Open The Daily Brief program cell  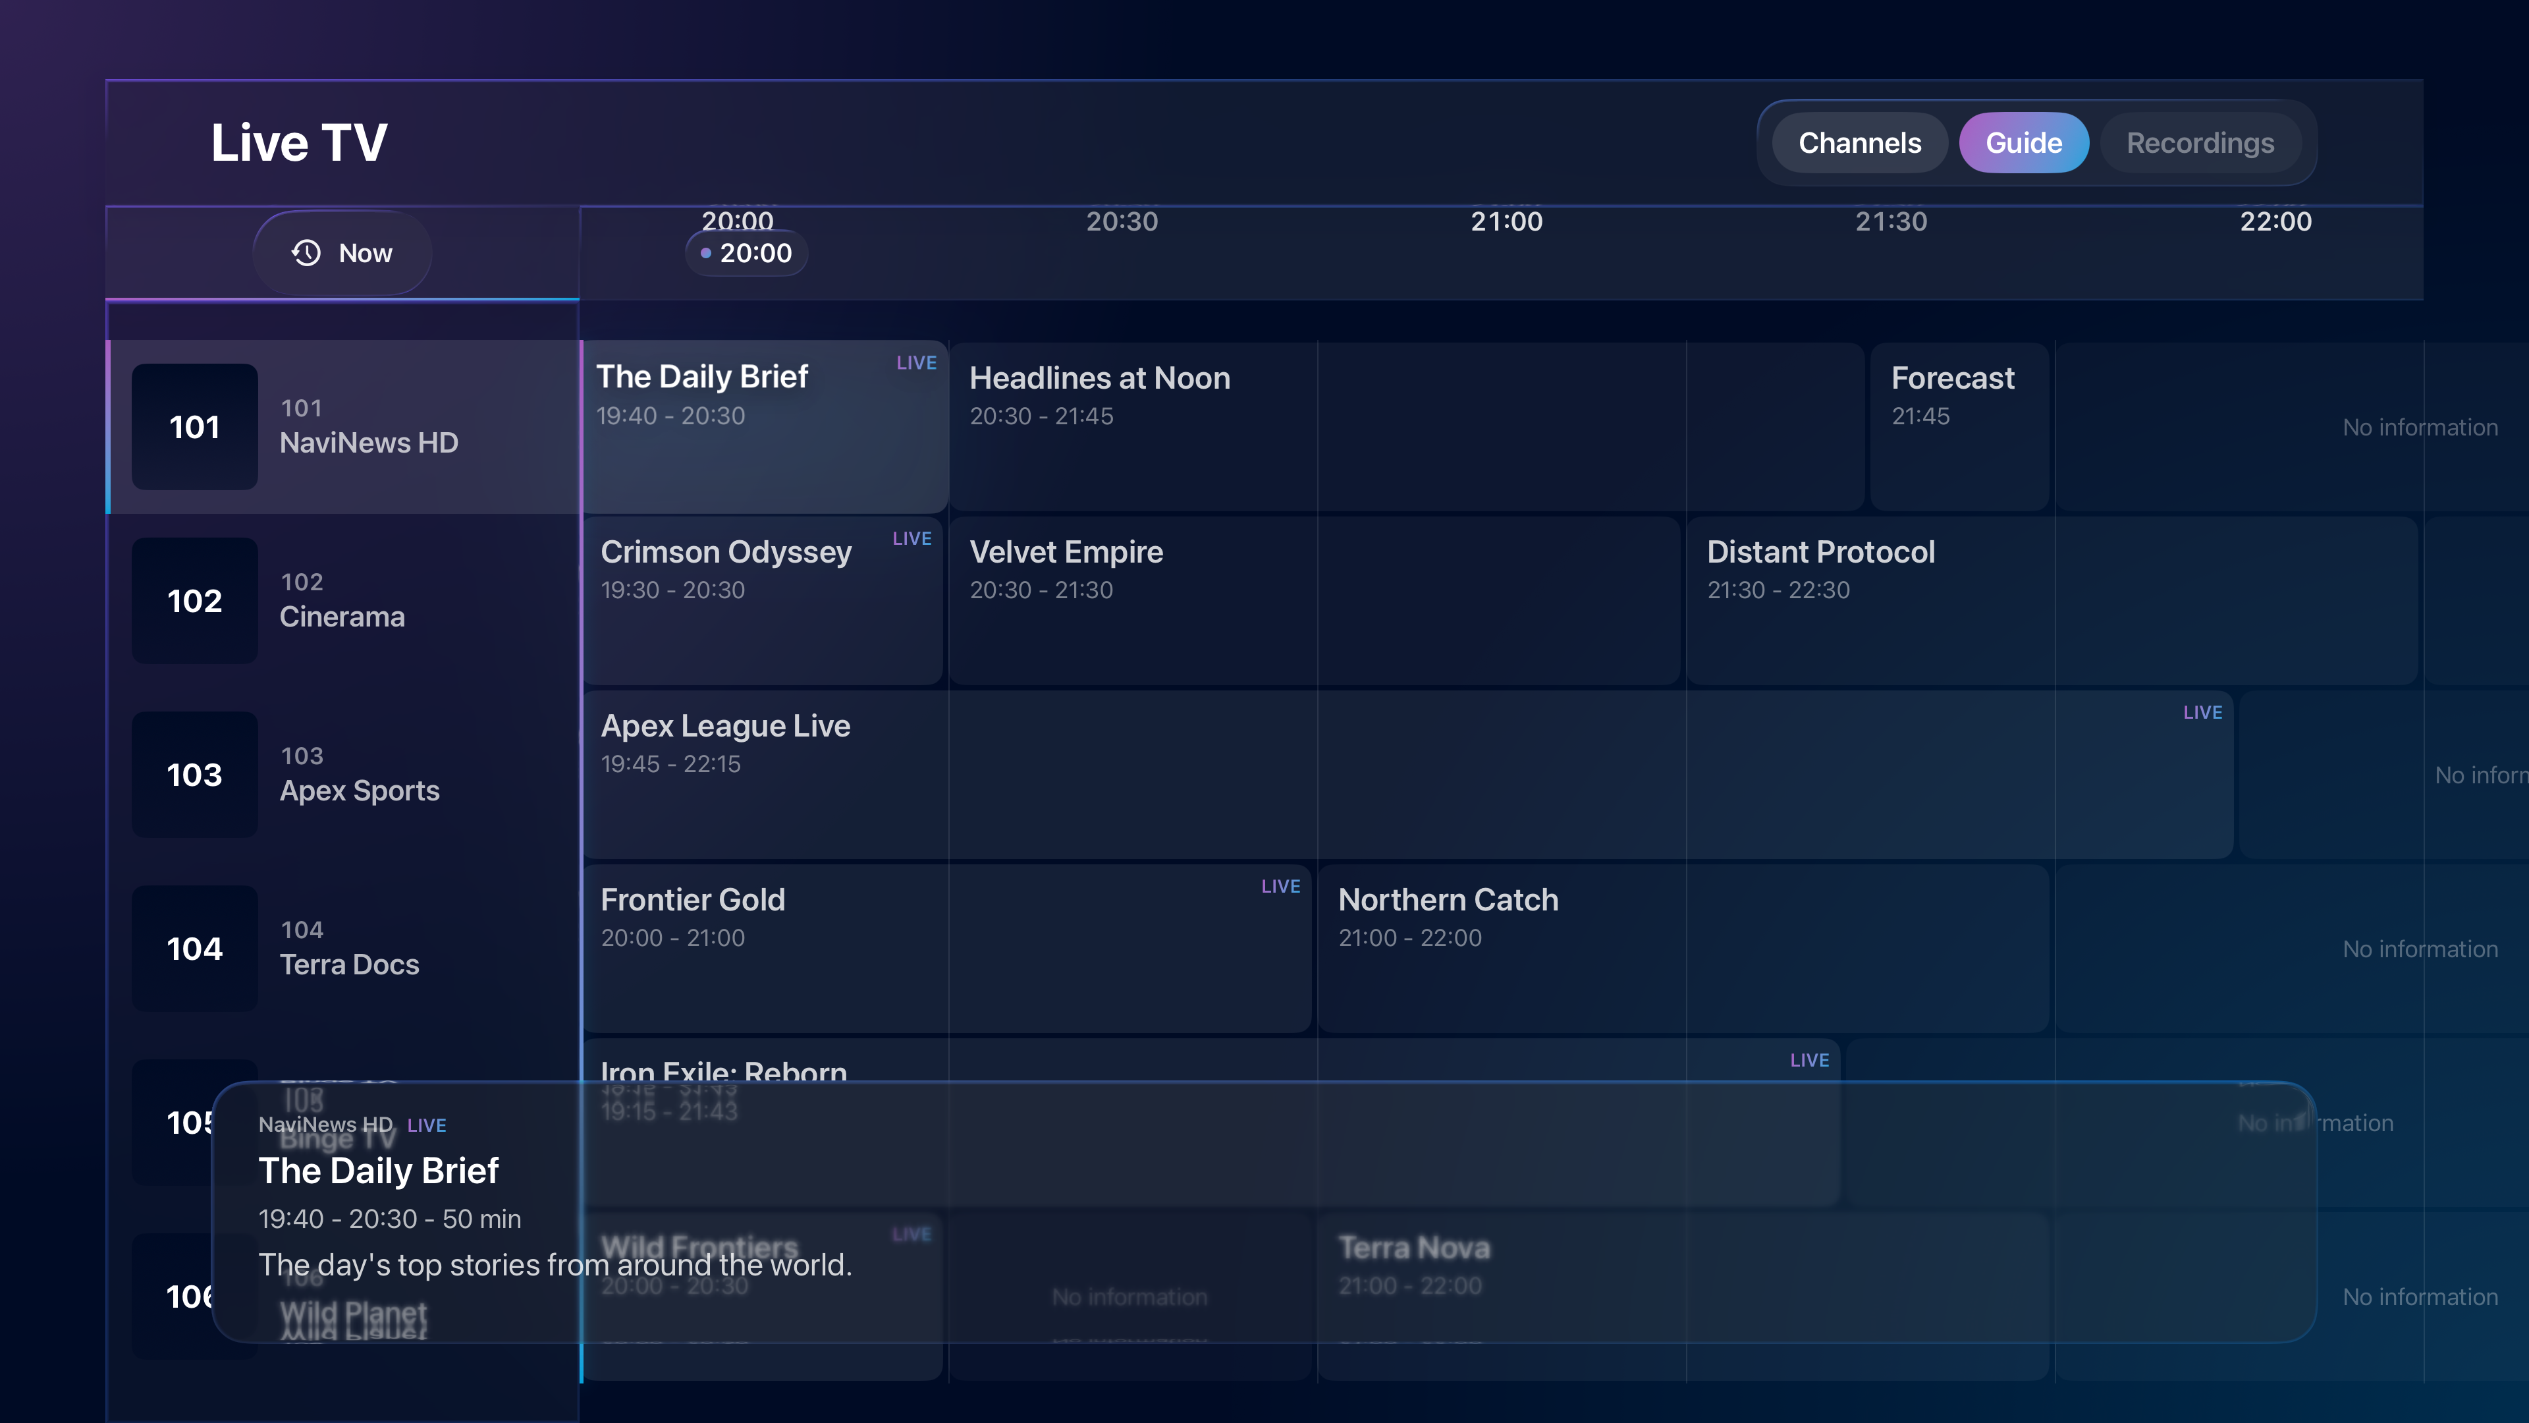pyautogui.click(x=764, y=427)
